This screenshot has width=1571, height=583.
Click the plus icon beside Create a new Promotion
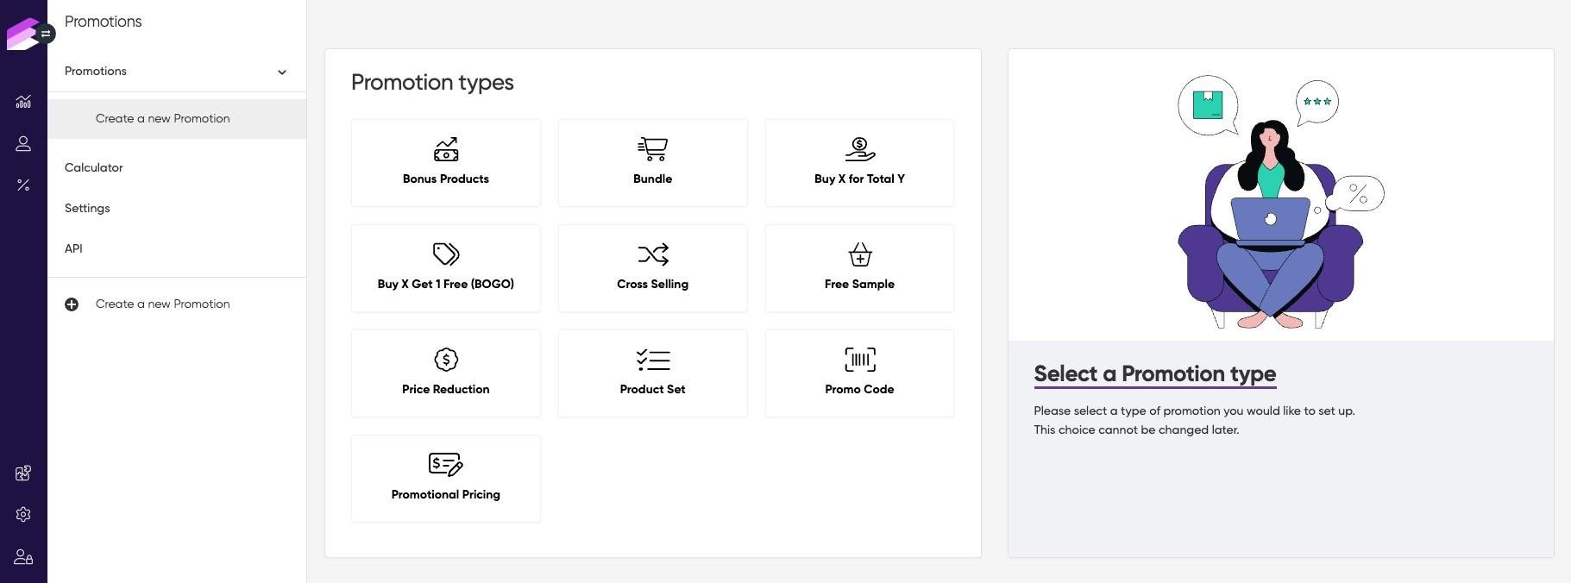72,304
